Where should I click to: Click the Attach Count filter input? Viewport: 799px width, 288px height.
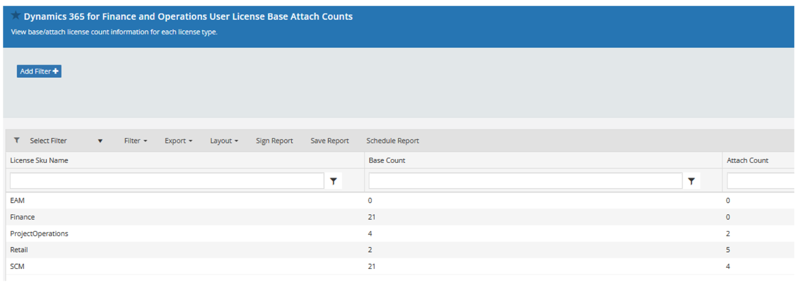coord(761,181)
